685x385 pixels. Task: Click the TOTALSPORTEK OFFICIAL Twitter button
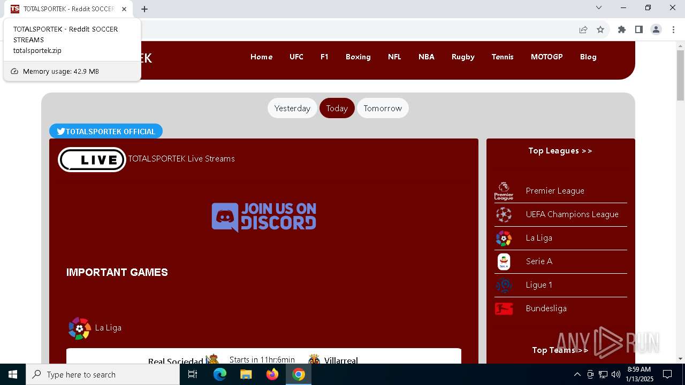pyautogui.click(x=106, y=132)
